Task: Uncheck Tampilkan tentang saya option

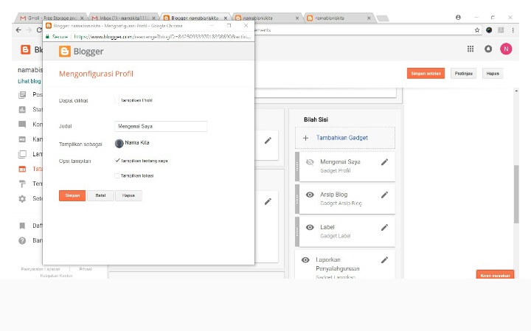Action: 117,161
